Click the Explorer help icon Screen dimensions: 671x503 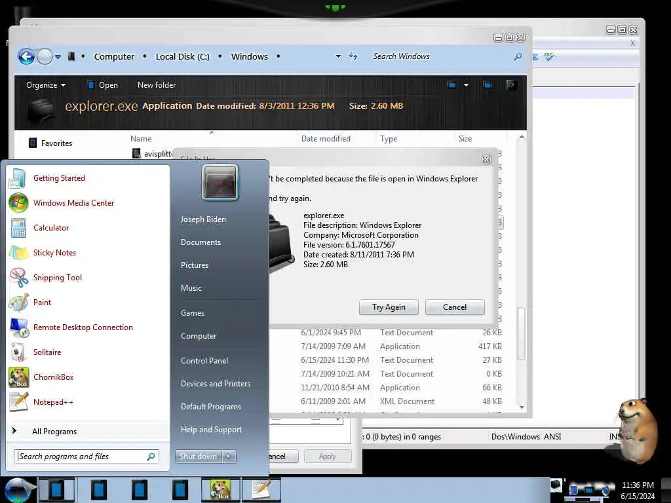[x=511, y=85]
